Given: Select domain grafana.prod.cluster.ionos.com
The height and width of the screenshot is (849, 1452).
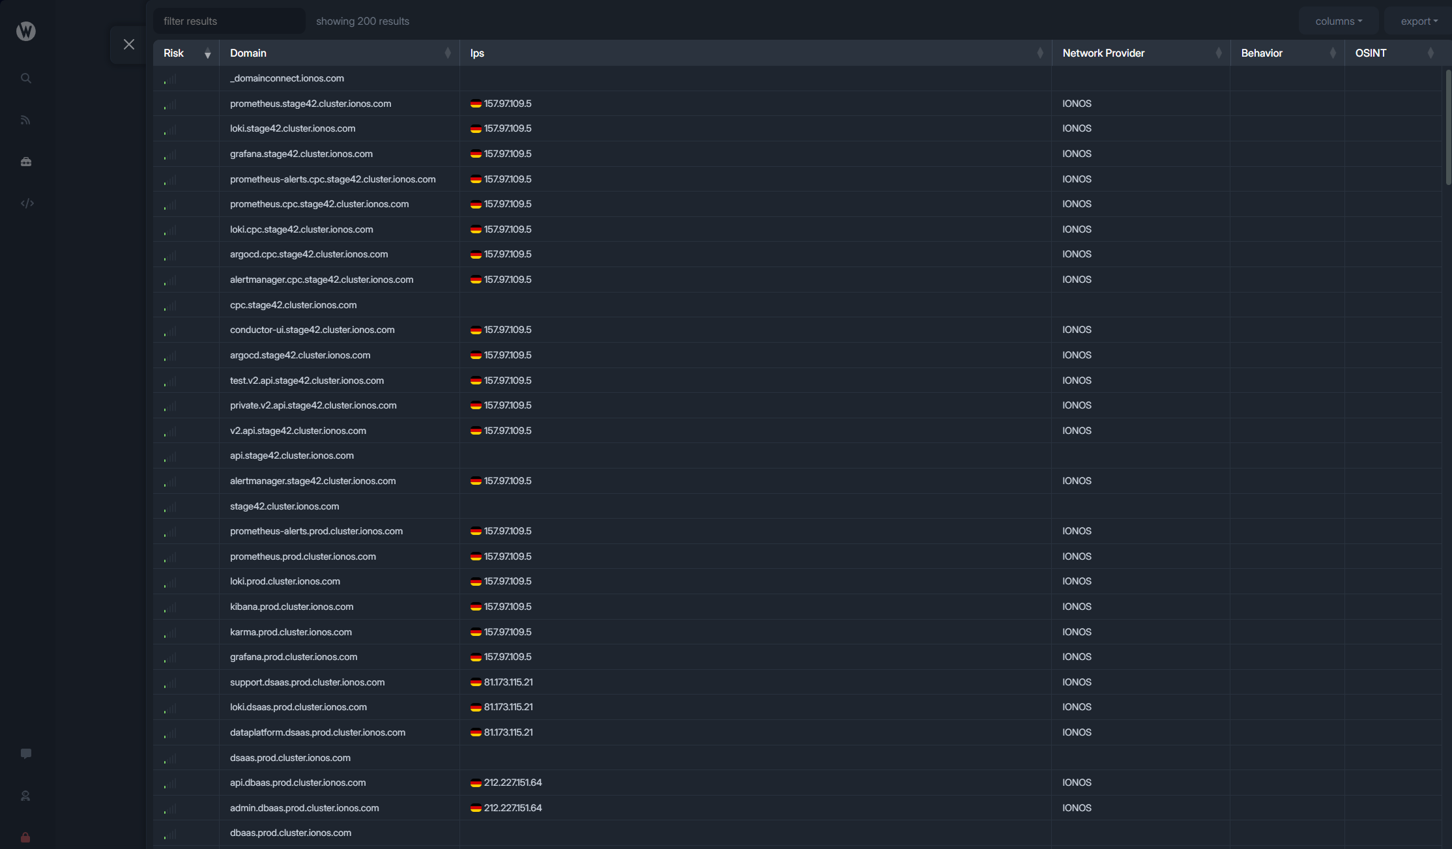Looking at the screenshot, I should [293, 657].
